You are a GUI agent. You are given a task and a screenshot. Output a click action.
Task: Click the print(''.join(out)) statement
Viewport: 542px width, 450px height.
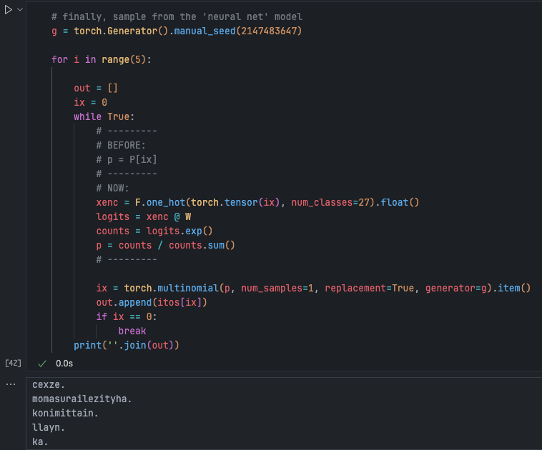tap(126, 346)
